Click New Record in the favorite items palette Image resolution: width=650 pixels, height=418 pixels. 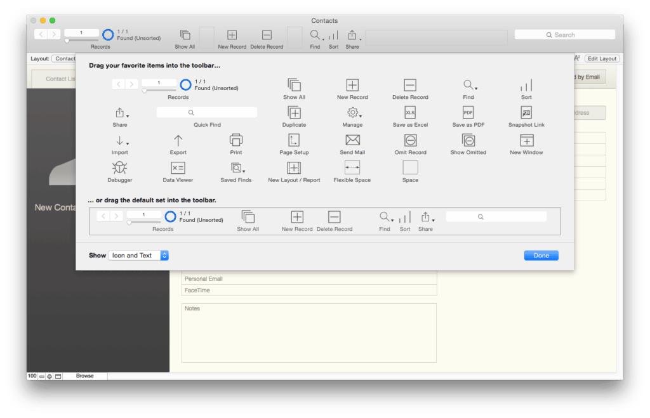pyautogui.click(x=352, y=89)
